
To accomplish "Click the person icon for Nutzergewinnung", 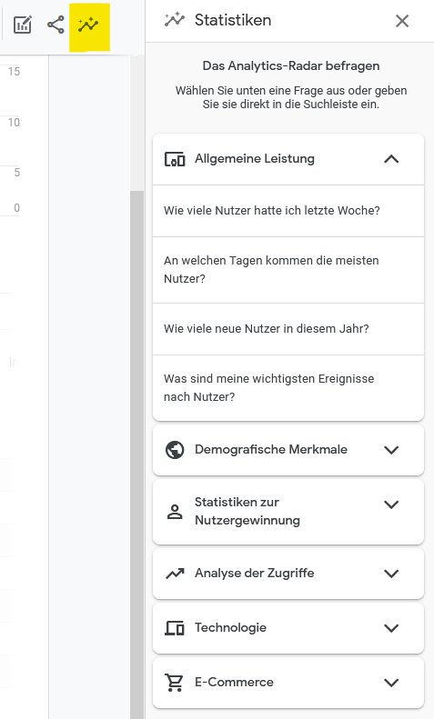I will tap(175, 512).
